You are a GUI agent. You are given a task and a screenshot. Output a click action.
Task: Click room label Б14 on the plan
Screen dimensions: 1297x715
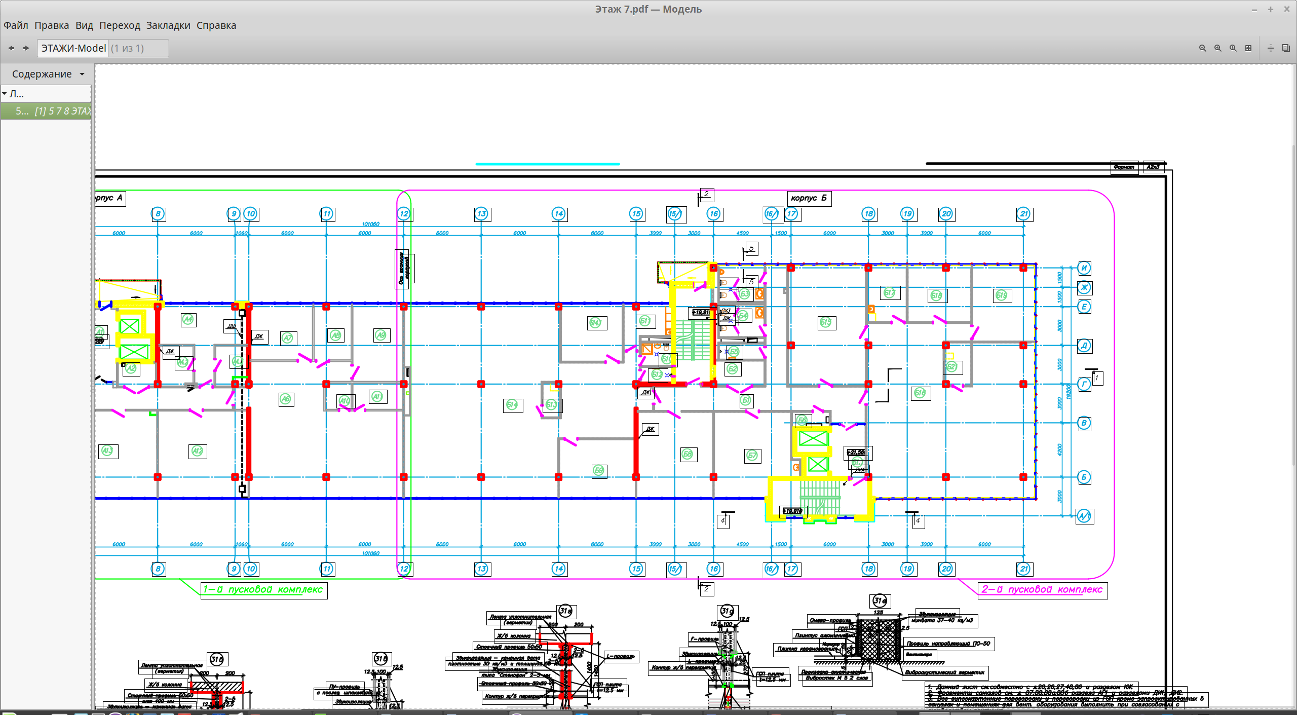coord(512,405)
